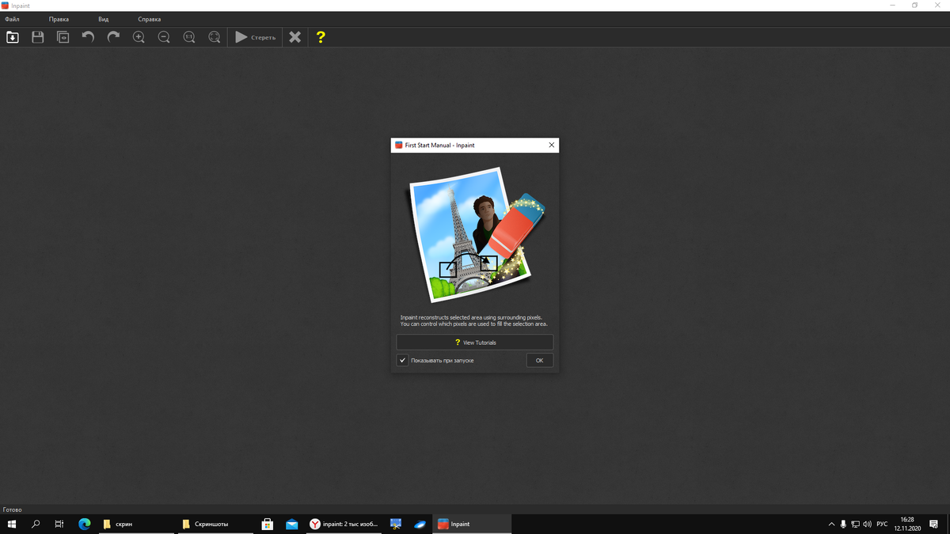The image size is (950, 534).
Task: Open the Snipping tool taskbar icon
Action: pos(396,524)
